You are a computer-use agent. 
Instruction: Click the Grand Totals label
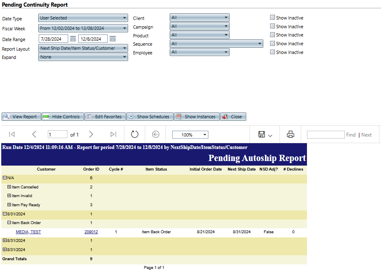(x=15, y=259)
